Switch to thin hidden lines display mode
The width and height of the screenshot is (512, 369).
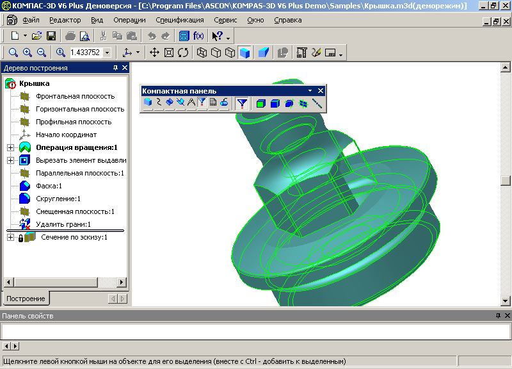pos(230,53)
